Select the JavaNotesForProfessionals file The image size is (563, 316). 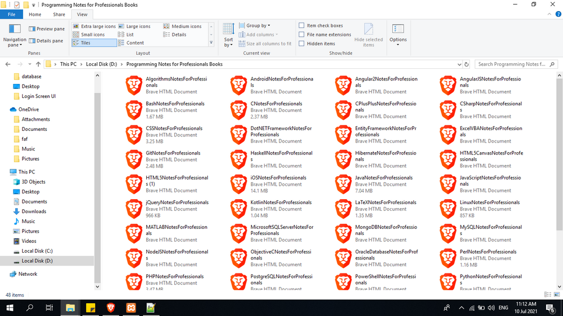click(376, 184)
